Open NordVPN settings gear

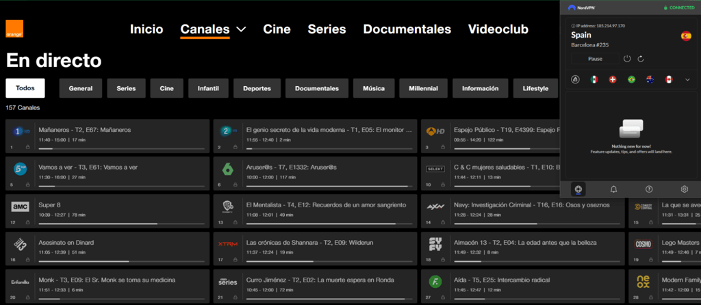pyautogui.click(x=685, y=189)
